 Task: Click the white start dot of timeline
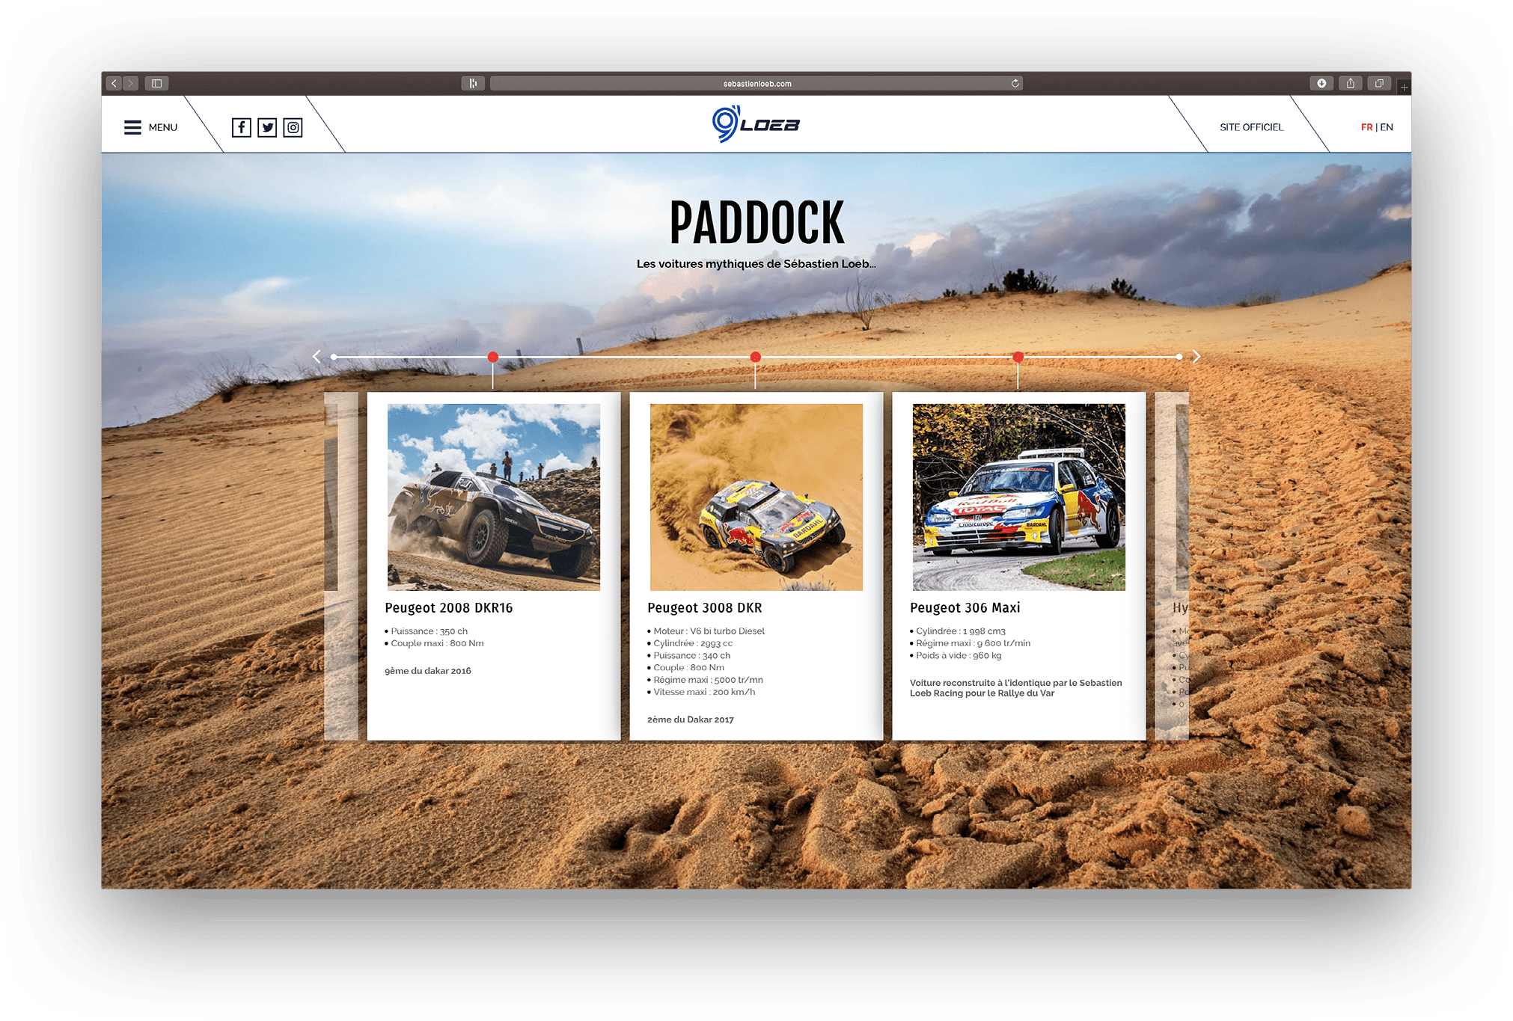click(x=334, y=357)
